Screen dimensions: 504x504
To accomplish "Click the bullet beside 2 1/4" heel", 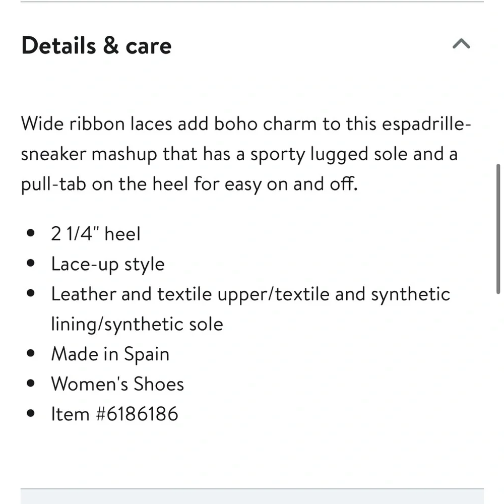I will 32,234.
